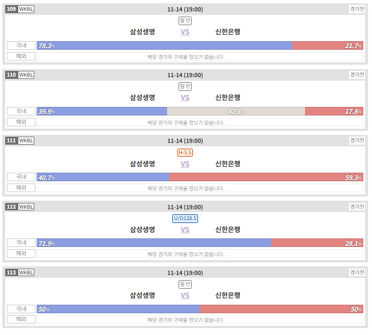Viewport: 372px width, 335px height.
Task: Click the 113 match number badge
Action: tap(11, 273)
